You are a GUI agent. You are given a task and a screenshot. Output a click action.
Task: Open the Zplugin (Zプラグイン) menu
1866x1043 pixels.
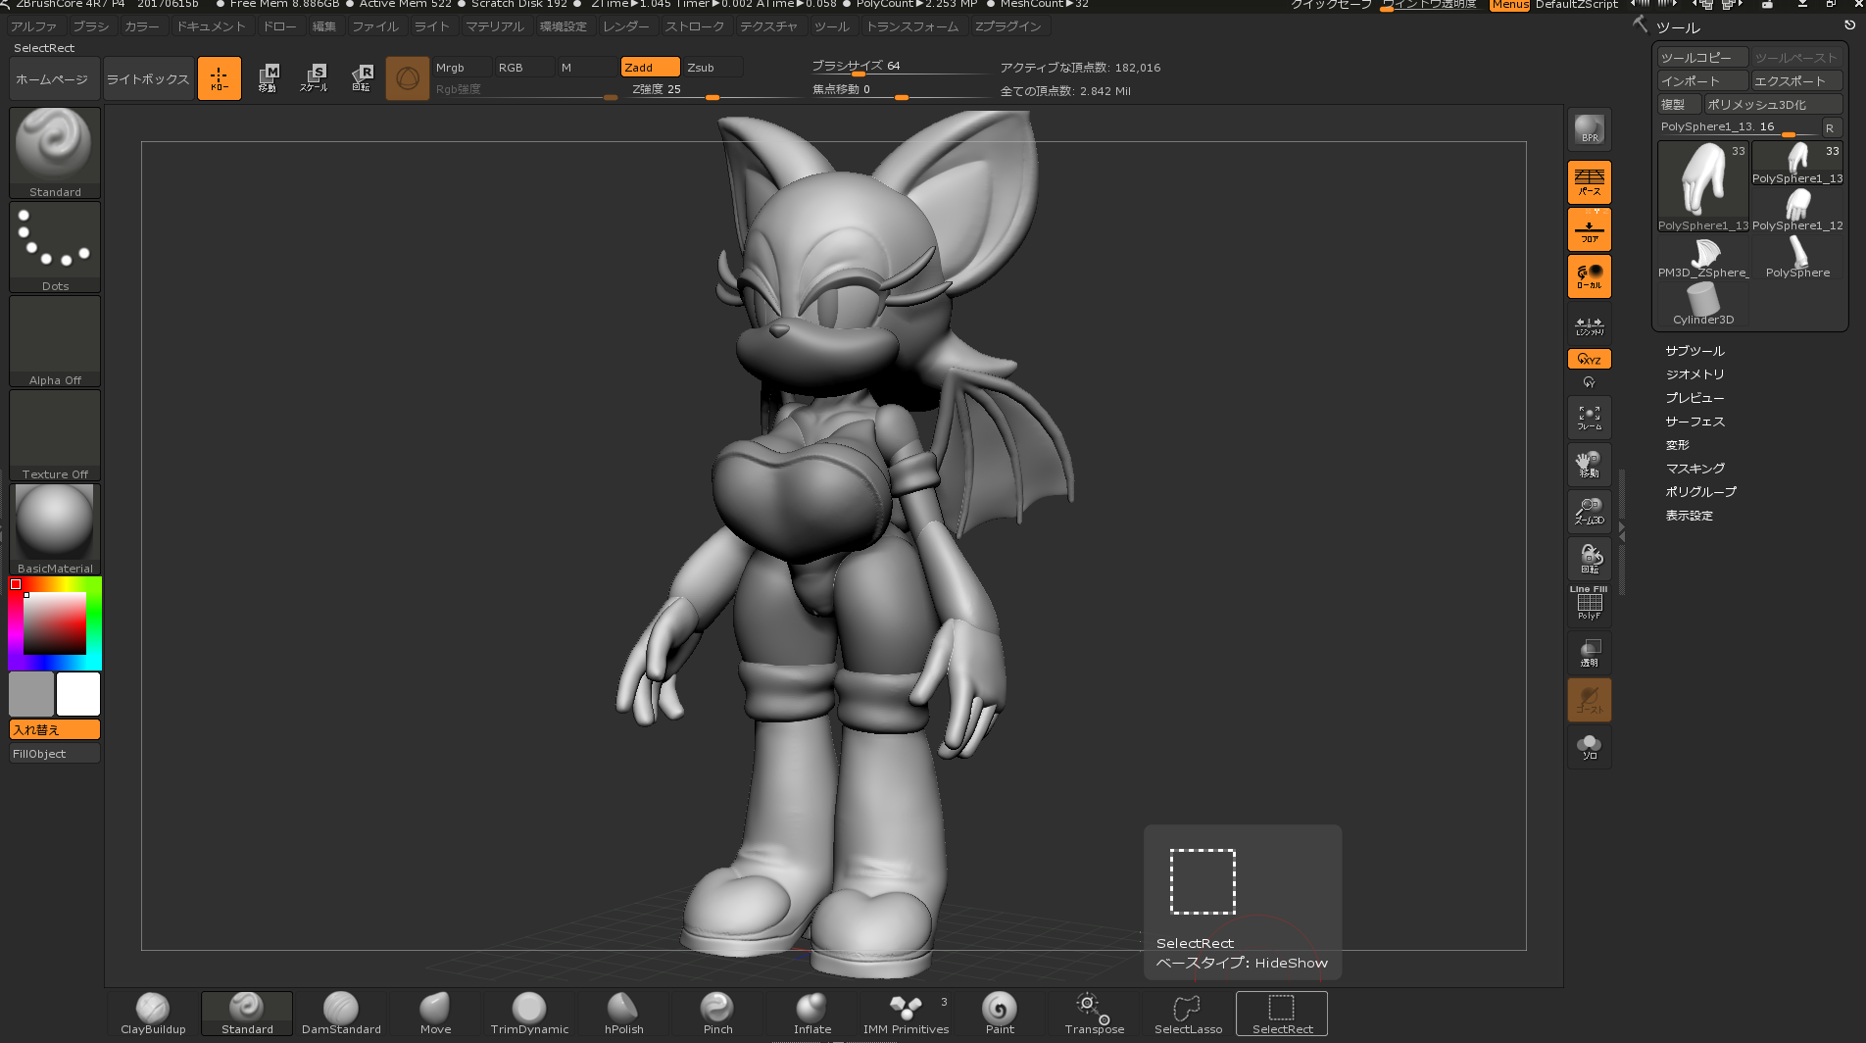[x=1007, y=26]
